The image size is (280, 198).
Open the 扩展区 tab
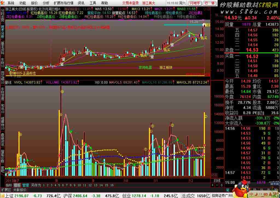coord(6,190)
